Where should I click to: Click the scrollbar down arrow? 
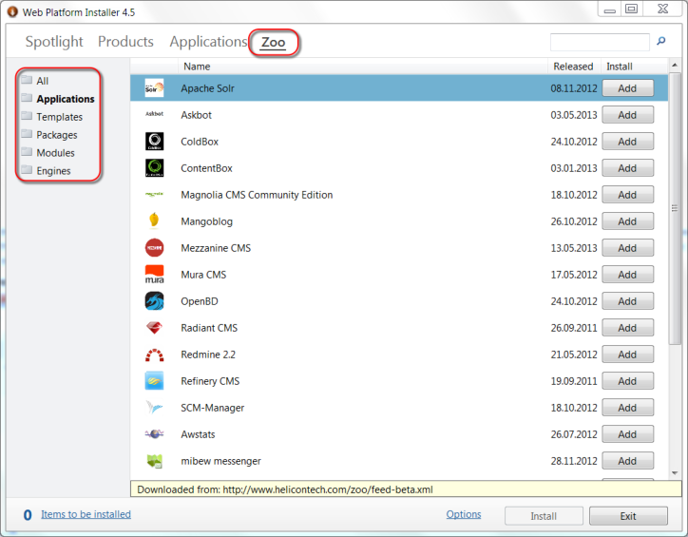(x=676, y=472)
